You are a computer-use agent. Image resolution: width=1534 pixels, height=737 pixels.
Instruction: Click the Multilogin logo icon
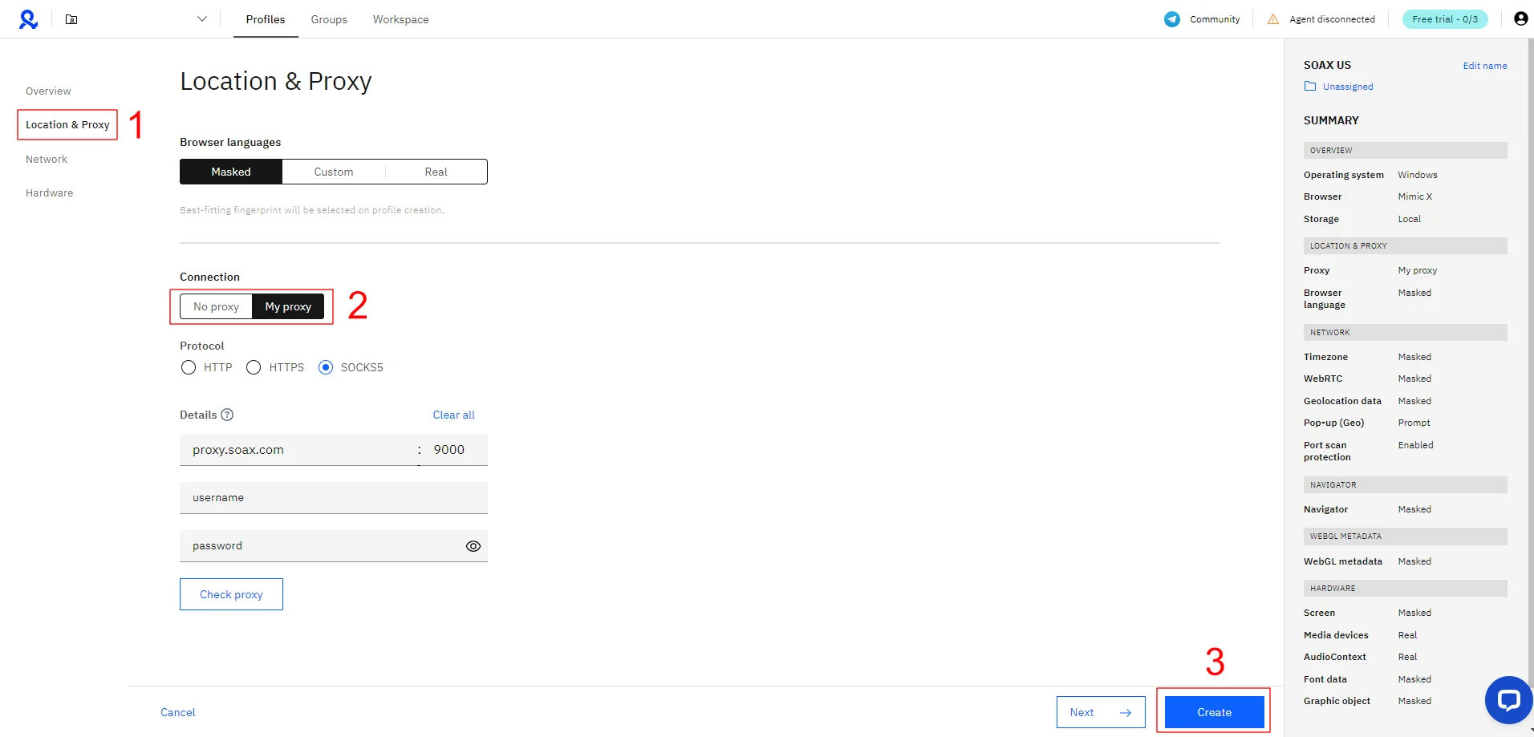point(28,19)
